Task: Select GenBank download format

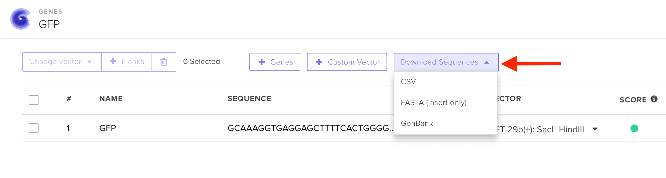Action: [x=417, y=123]
